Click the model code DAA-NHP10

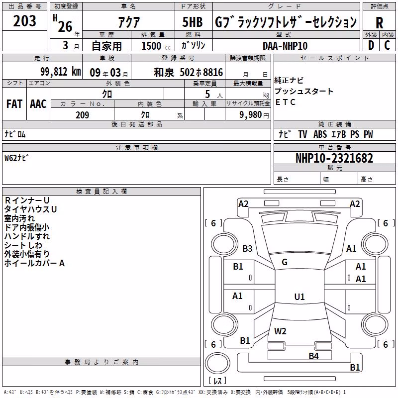(285, 46)
